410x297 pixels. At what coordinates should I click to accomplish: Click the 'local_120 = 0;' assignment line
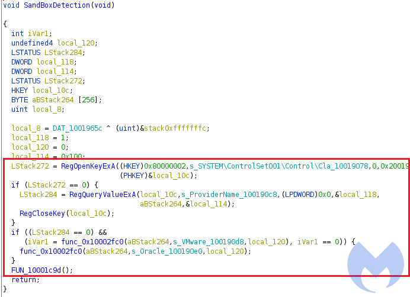coord(40,147)
